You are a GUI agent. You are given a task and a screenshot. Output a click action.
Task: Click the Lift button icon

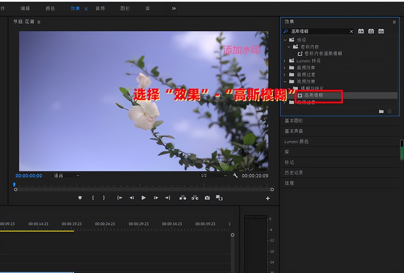coord(183,198)
